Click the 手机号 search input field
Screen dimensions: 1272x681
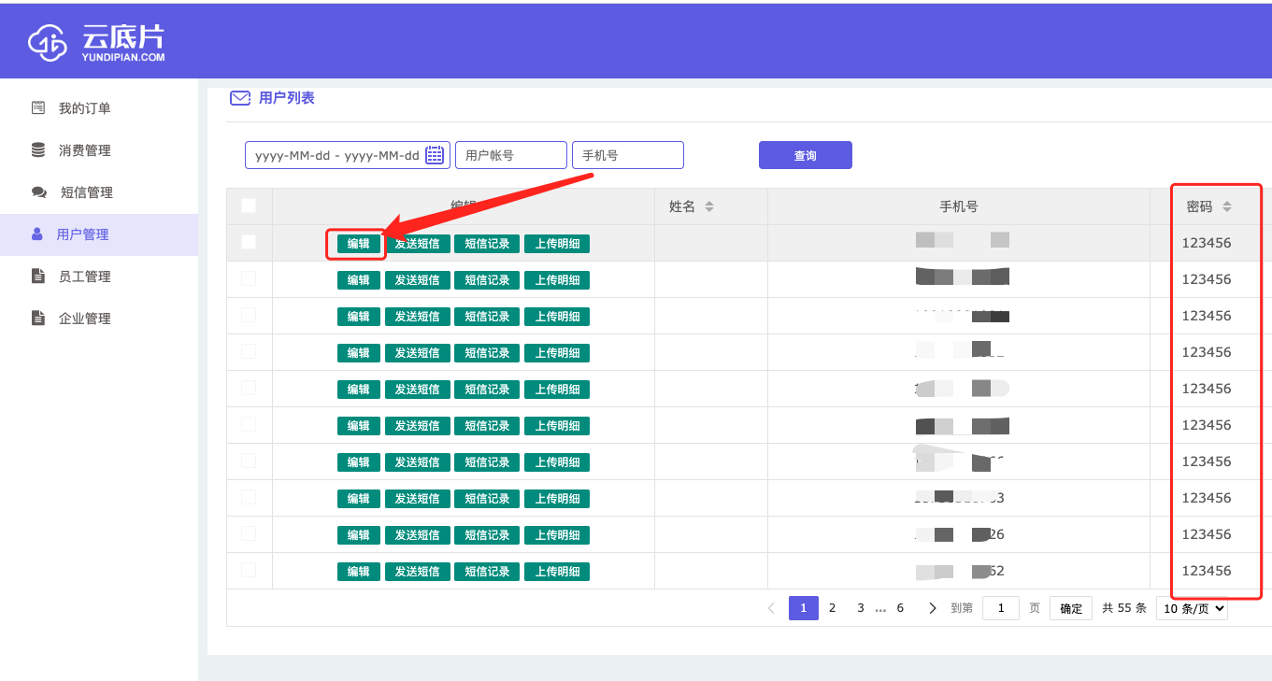[627, 155]
